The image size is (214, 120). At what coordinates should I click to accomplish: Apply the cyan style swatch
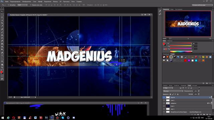tap(196, 60)
